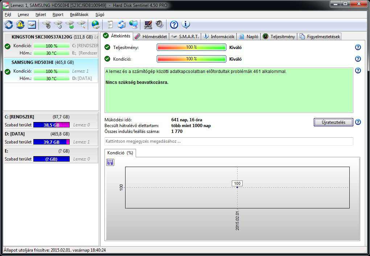Click the info bubble about toolbar icon
370x256 pixels.
click(x=186, y=25)
